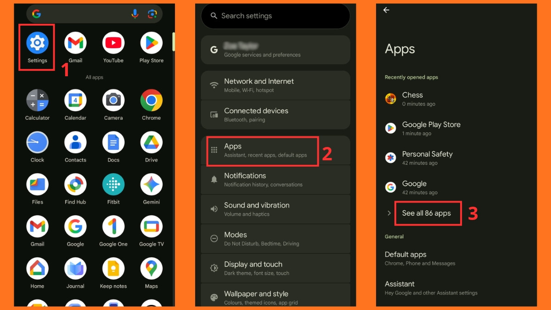Launch the Keep notes app

coord(113,269)
